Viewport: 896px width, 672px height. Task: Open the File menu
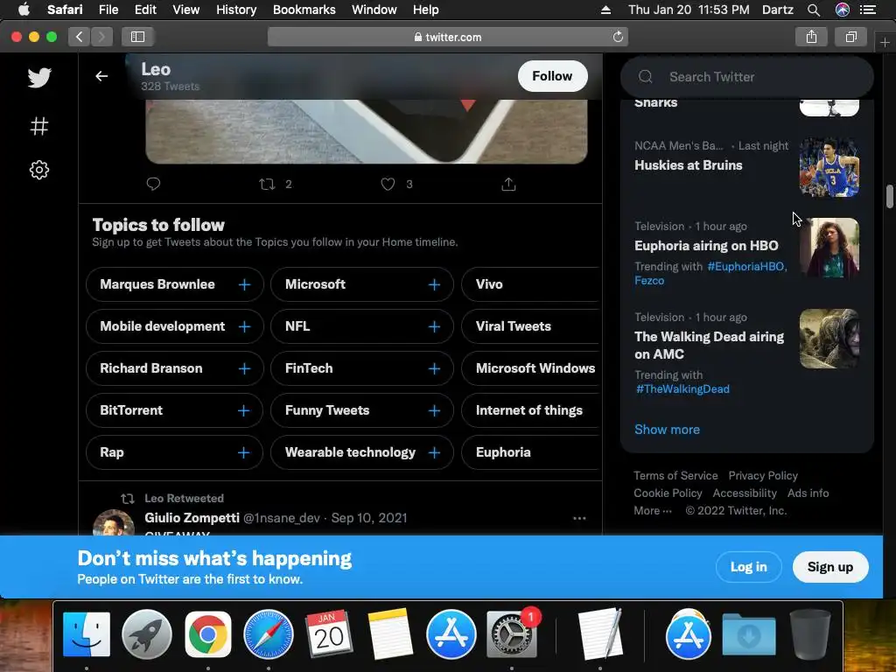click(108, 10)
